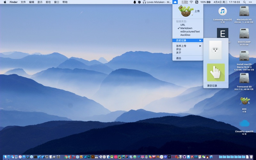Open the 窗口 menu
Image resolution: width=256 pixels, height=160 pixels.
[57, 2]
